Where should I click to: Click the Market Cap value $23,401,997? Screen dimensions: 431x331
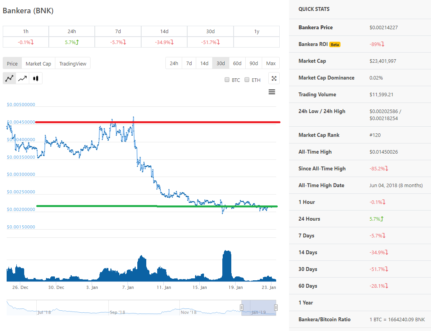383,61
